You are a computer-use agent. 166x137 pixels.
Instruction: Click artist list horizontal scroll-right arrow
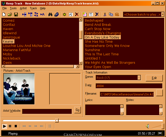77,66
